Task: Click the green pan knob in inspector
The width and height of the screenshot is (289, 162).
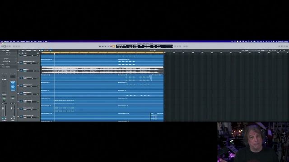Action: click(4, 101)
